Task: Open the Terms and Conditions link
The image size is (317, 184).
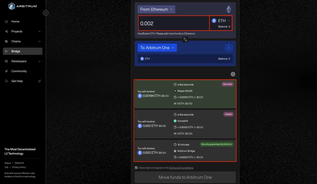Action: [181, 168]
